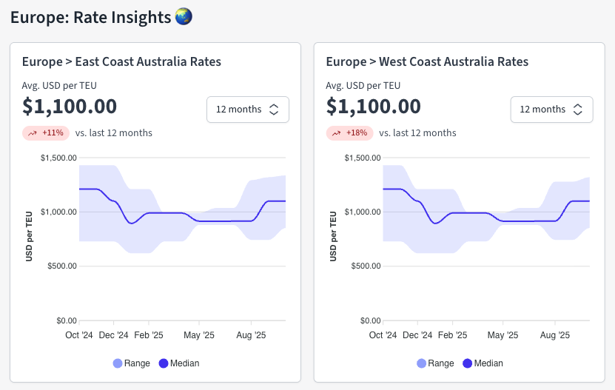Viewport: 615px width, 390px height.
Task: Click West Coast chart $1,000.00 axis label
Action: coord(363,212)
